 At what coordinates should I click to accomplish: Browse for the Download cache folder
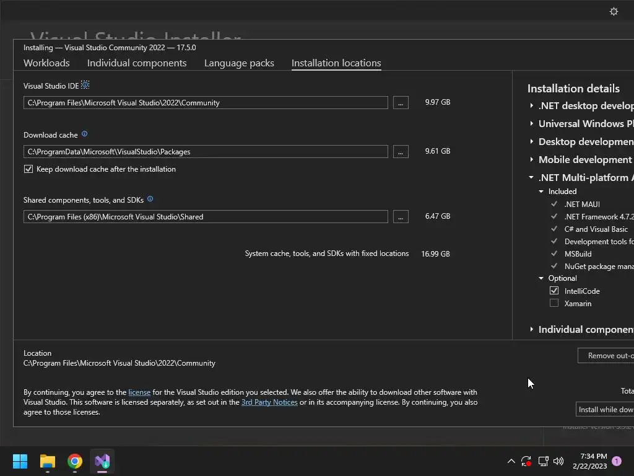pos(401,152)
